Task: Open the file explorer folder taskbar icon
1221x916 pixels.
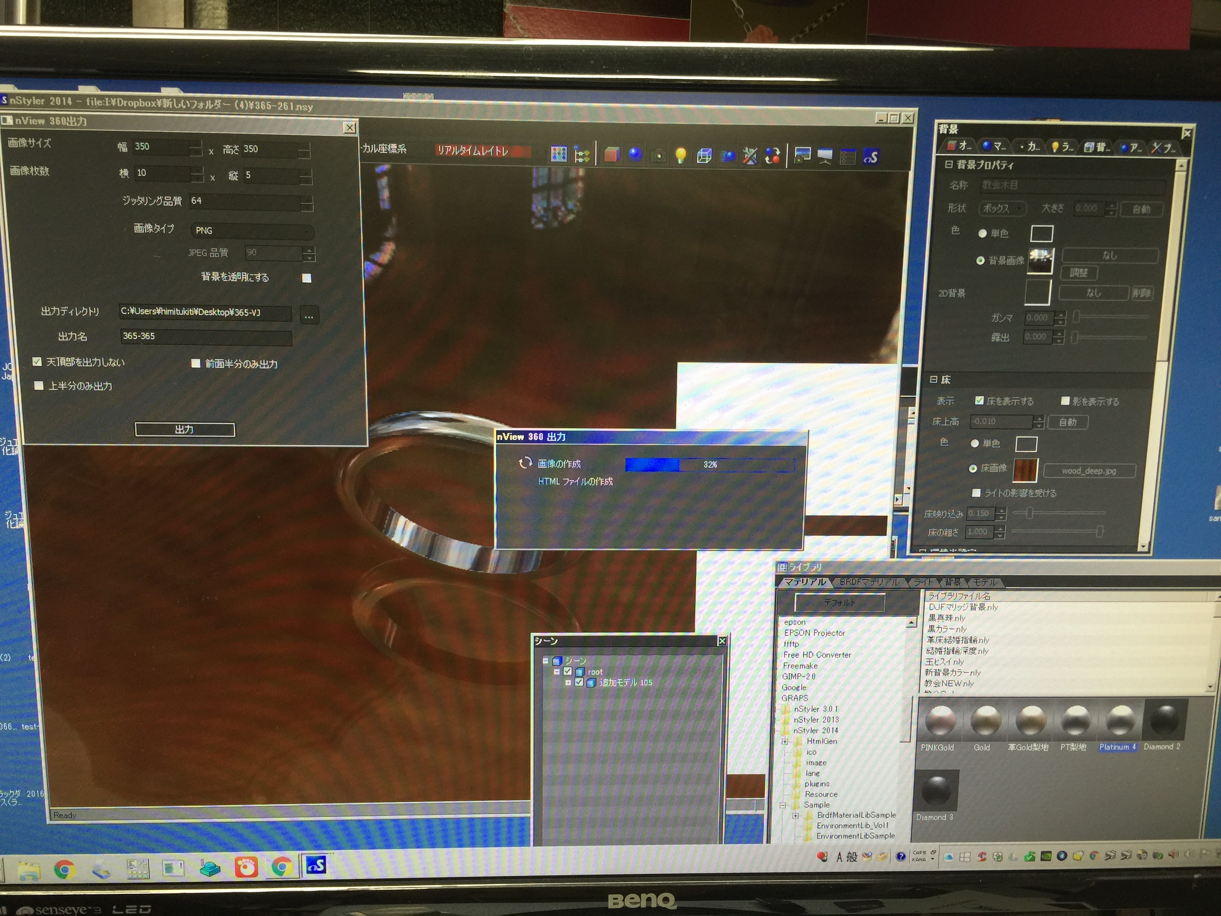Action: pyautogui.click(x=28, y=870)
